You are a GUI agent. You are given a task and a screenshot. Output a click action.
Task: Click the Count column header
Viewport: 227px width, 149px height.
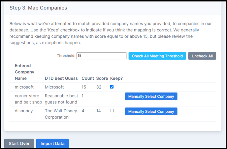coord(87,78)
